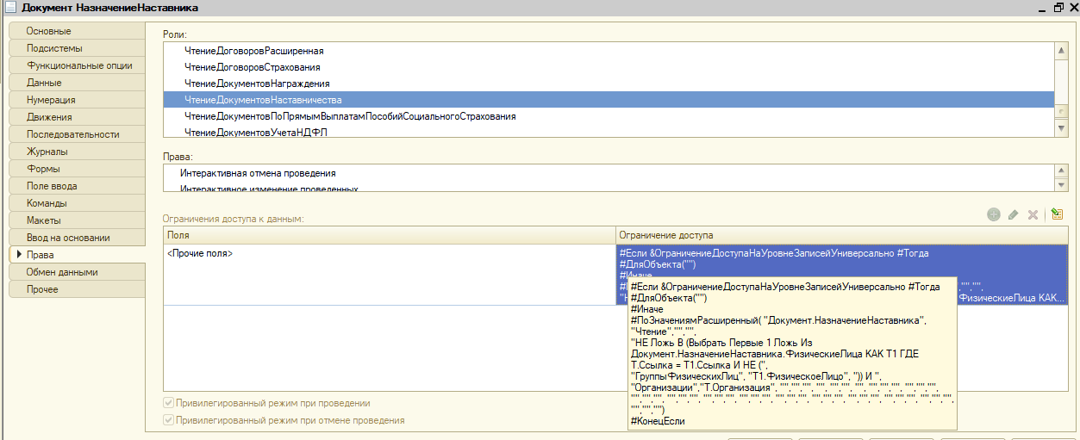The image size is (1080, 440).
Task: Select the Права tab
Action: coord(77,255)
